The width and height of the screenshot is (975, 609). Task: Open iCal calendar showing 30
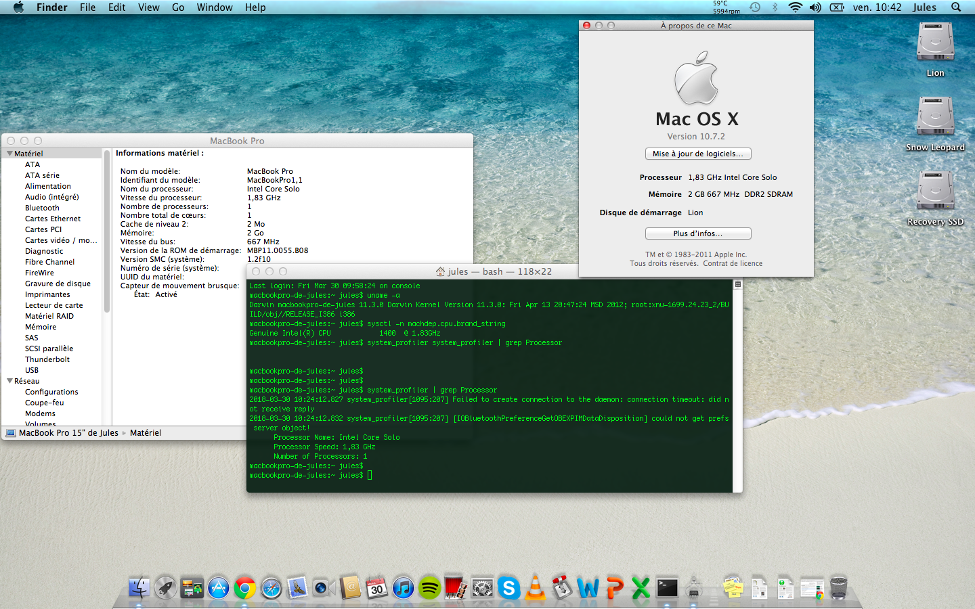coord(376,587)
